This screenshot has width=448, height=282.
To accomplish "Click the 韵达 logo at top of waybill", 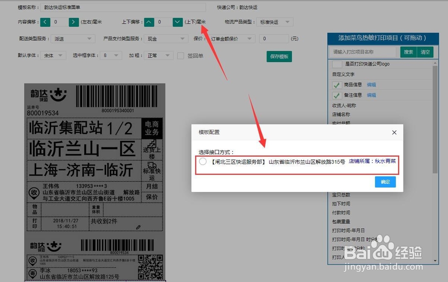I will [48, 95].
